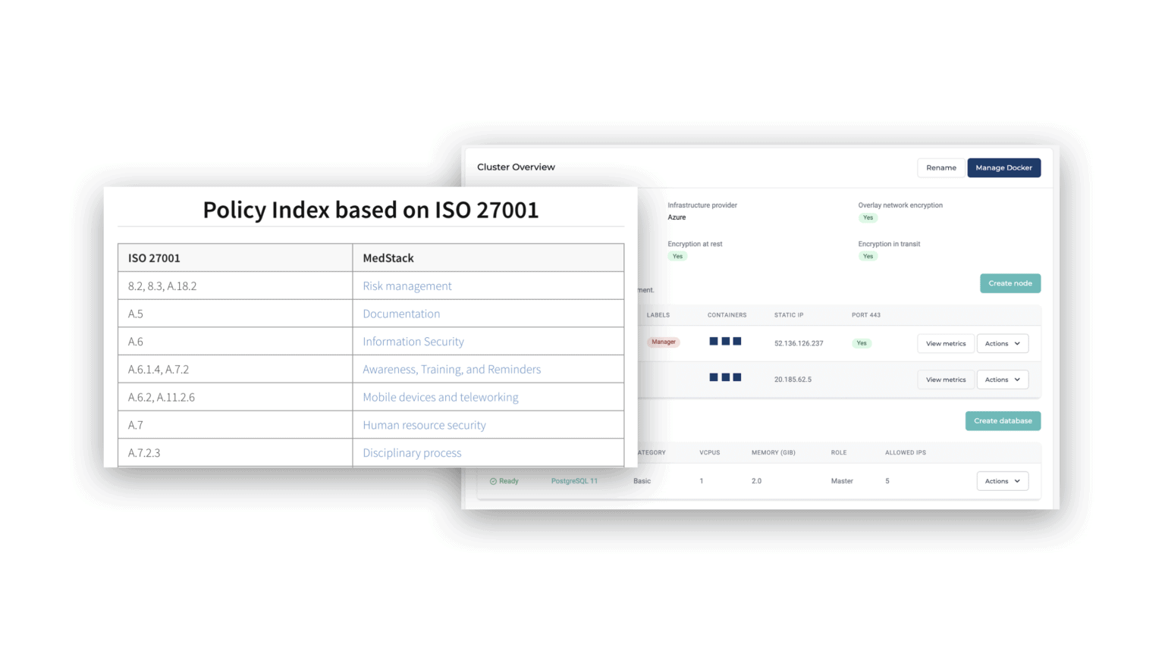Click the A.5 table cell
Screen dimensions: 1165x653
pyautogui.click(x=235, y=314)
